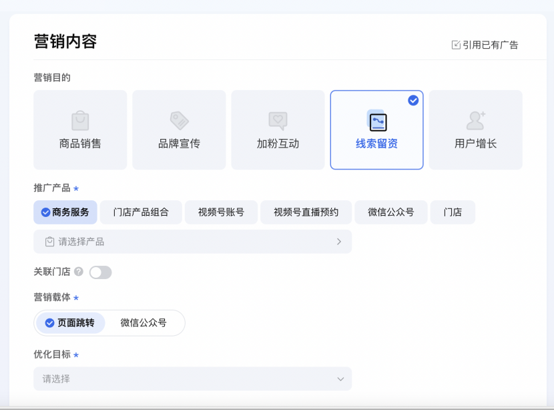Click the heart chat bubble icon for 加粉互动
The height and width of the screenshot is (410, 554).
click(x=278, y=121)
